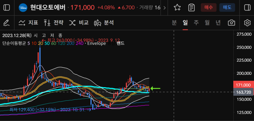Viewport: 254px width, 121px height.
Task: Switch to 분 minute chart tab
Action: pos(174,23)
